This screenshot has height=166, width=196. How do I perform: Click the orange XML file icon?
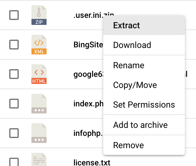click(x=39, y=45)
